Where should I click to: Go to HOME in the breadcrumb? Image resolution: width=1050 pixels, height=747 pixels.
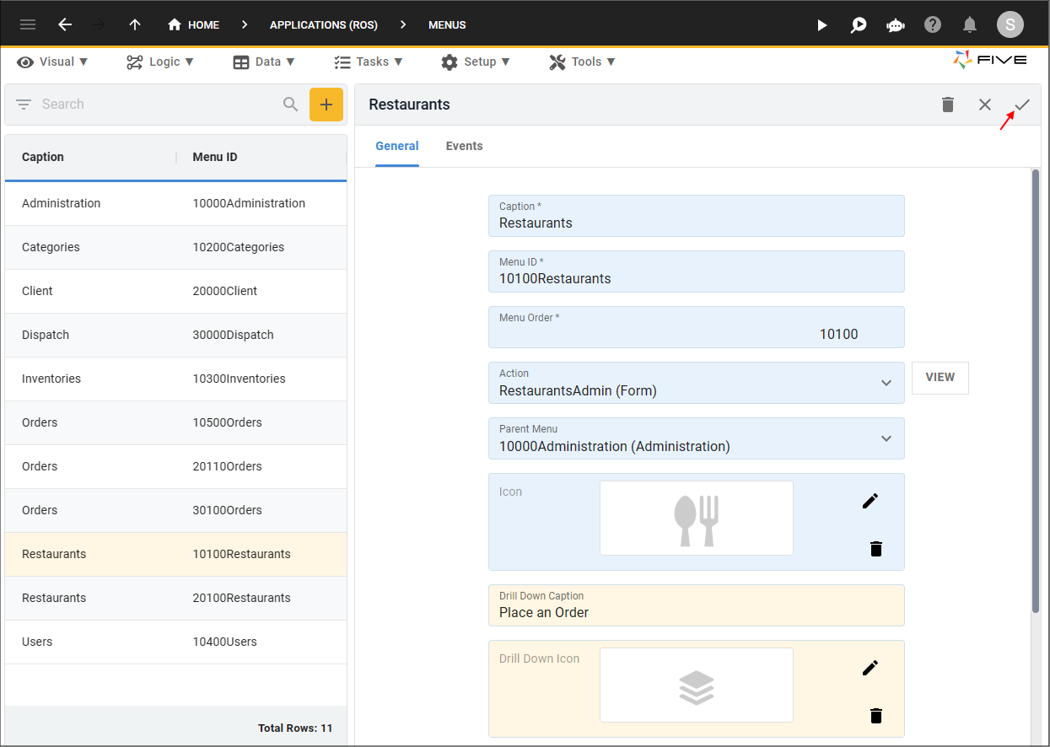(x=194, y=24)
